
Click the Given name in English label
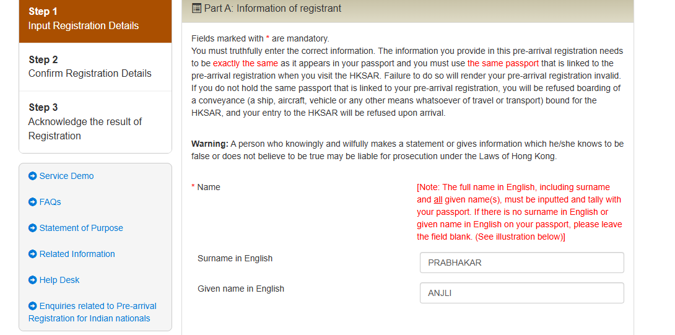pos(241,289)
